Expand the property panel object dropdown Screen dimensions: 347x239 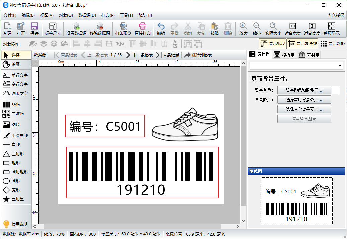point(340,66)
